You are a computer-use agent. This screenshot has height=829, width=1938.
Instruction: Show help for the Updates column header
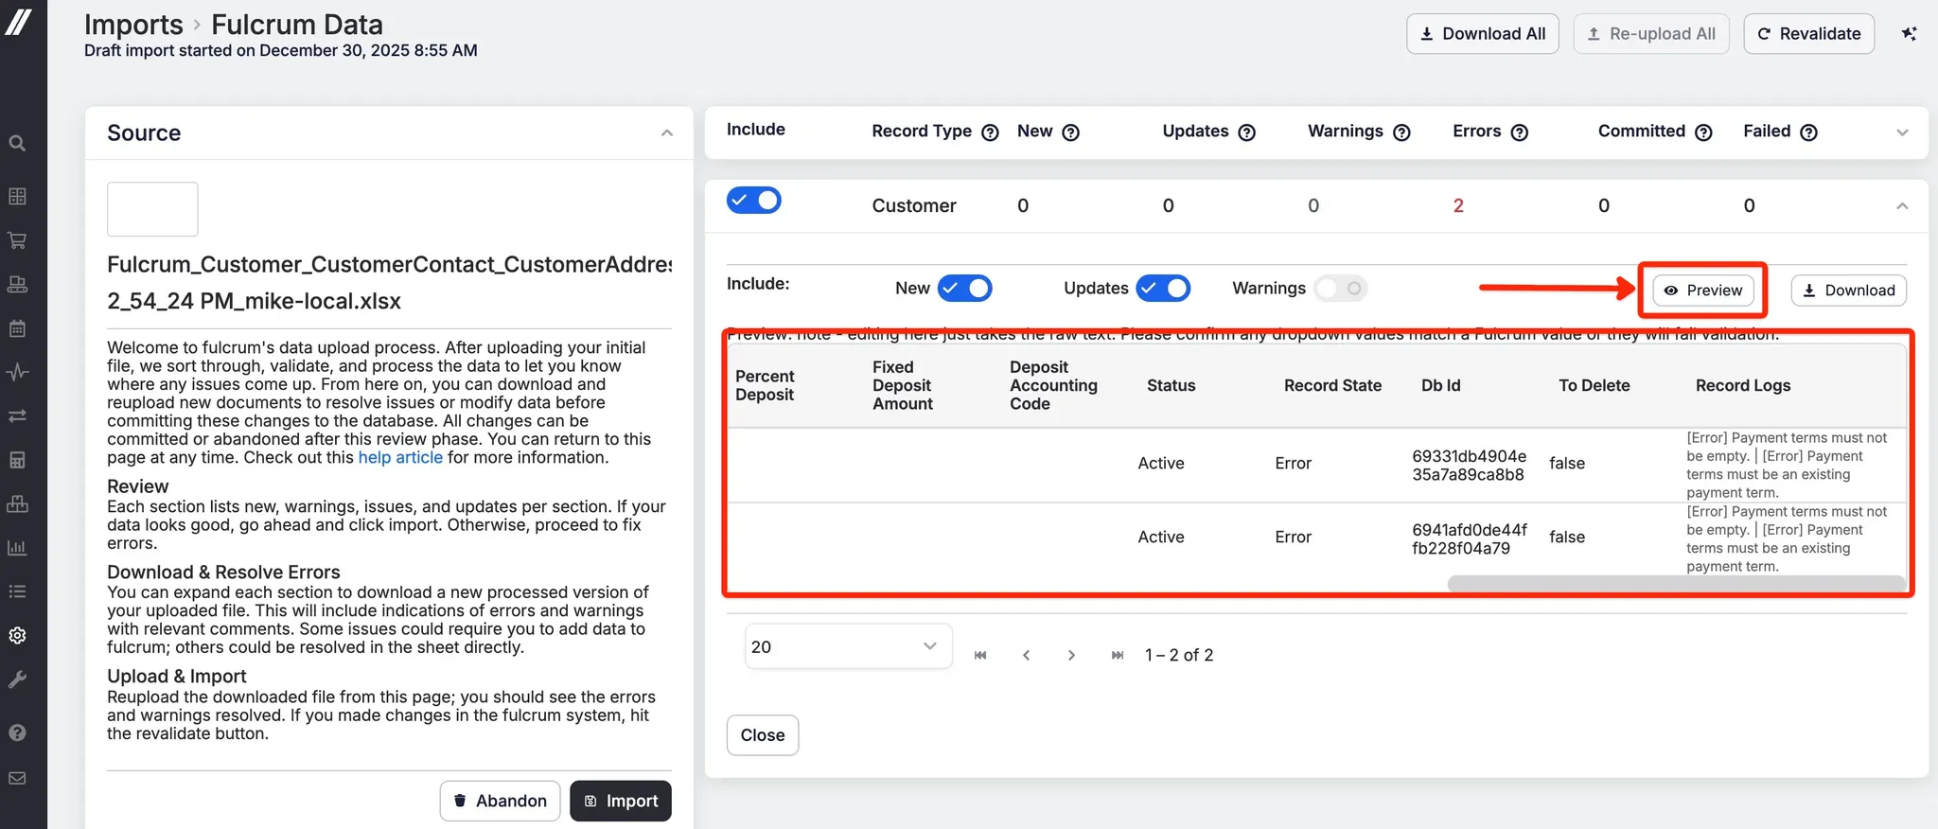(1246, 132)
